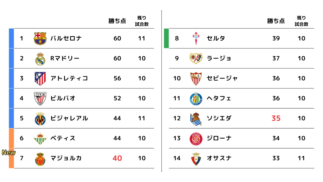This screenshot has width=323, height=182.
Task: Select the Villarreal yellow crest
Action: coord(40,118)
